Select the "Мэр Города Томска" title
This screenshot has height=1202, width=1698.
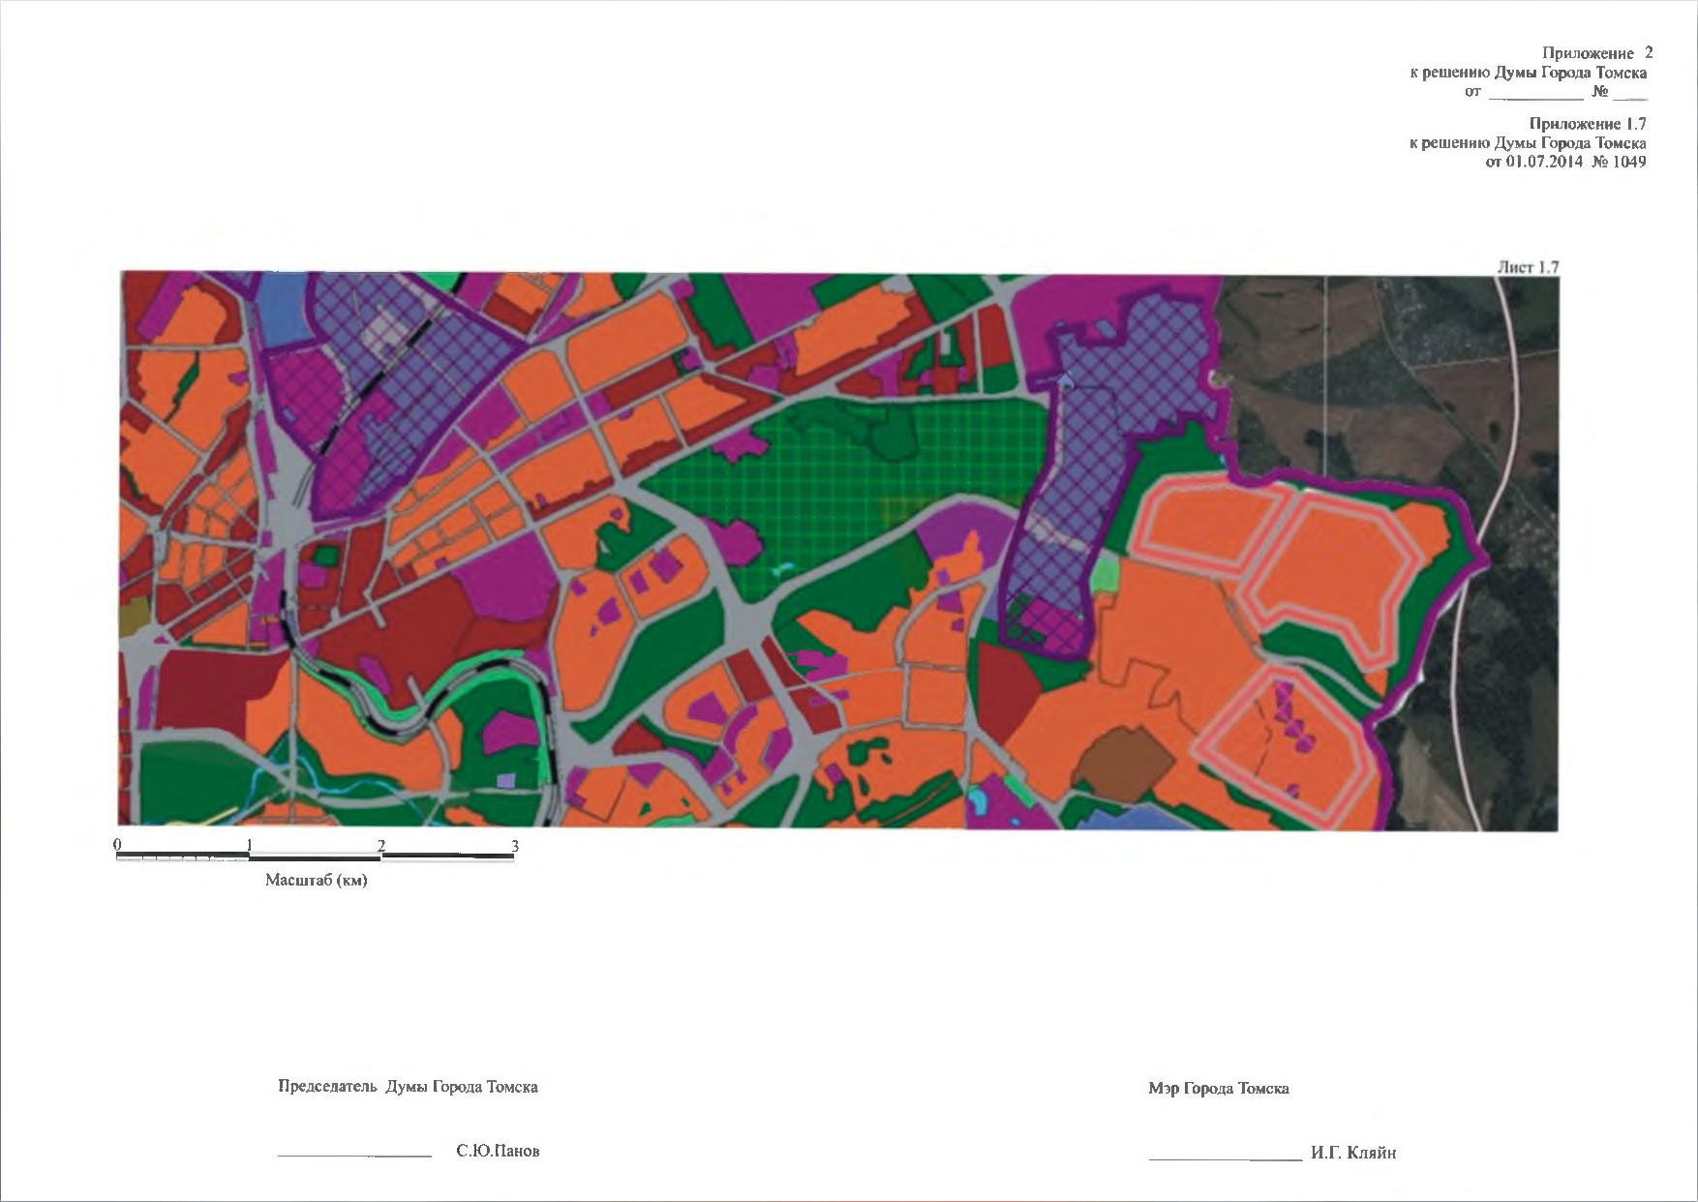point(1218,1089)
